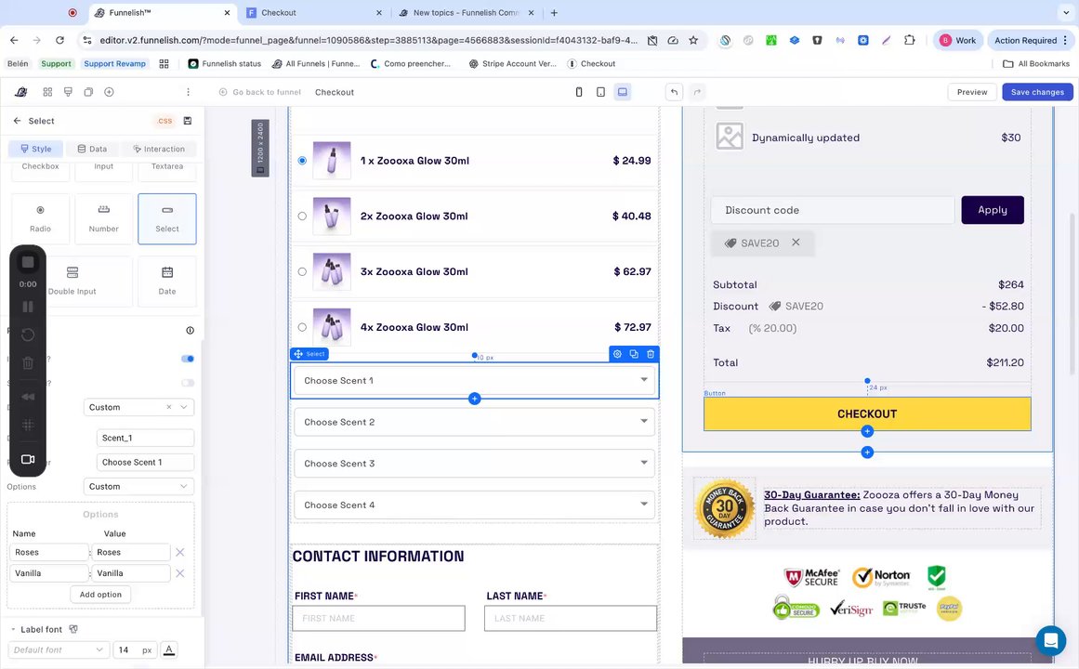Viewport: 1079px width, 669px height.
Task: Click Go back to funnel link
Action: [x=260, y=92]
